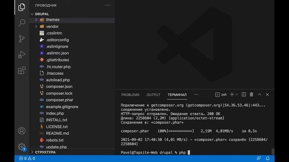Create a new terminal with plus icon
289x162 pixels.
click(x=232, y=94)
